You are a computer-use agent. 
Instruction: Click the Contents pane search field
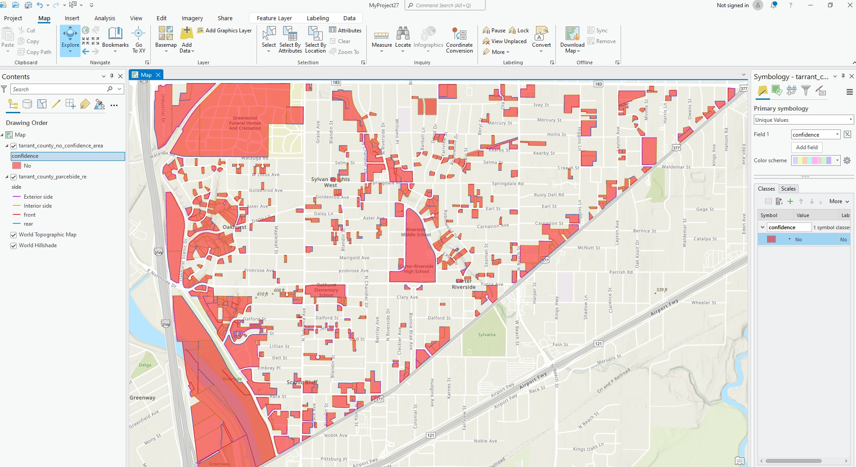[x=59, y=89]
